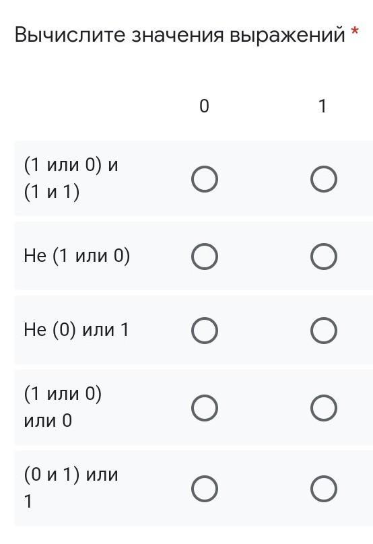Click the red required asterisk
Screen dimensions: 373x544
(x=354, y=32)
